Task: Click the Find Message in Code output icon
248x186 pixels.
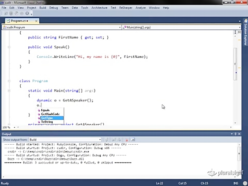Action: pyautogui.click(x=107, y=140)
